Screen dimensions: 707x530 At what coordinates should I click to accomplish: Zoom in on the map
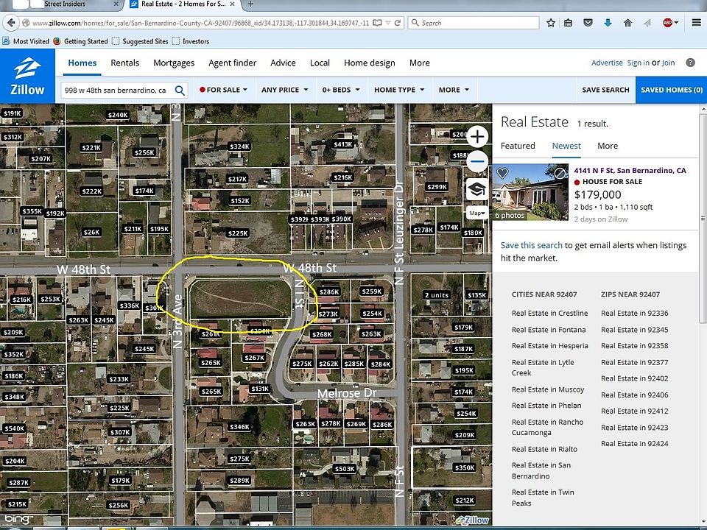[x=477, y=137]
